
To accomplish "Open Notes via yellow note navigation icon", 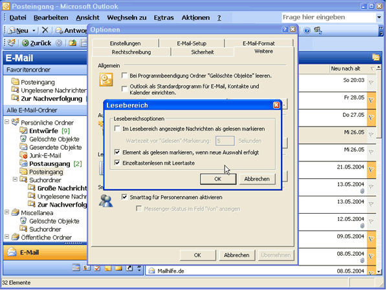I will pos(108,267).
